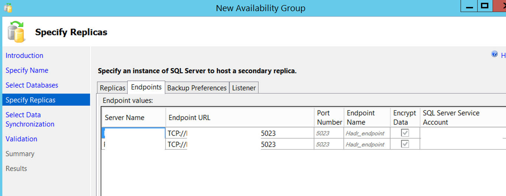This screenshot has width=506, height=196.
Task: Click the Summary step in sidebar
Action: 20,154
